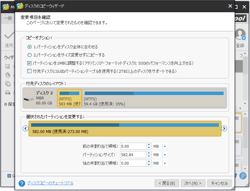
Task: Click the Disk 2 drive icon
Action: (x=29, y=98)
